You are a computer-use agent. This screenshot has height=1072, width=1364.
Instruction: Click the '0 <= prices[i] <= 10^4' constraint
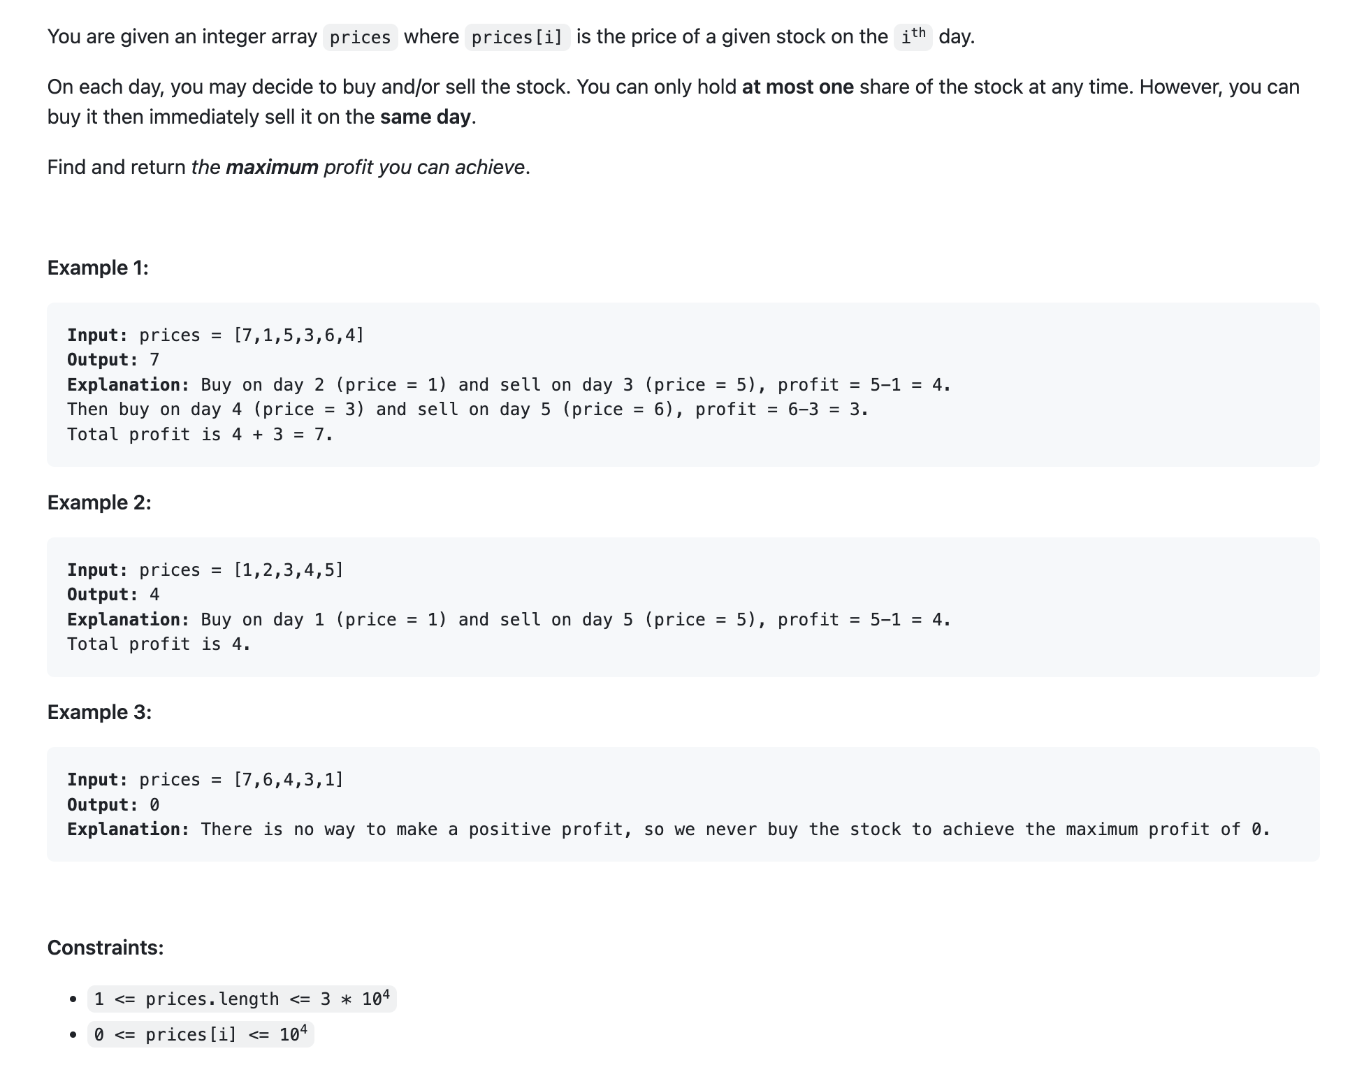(x=201, y=1034)
